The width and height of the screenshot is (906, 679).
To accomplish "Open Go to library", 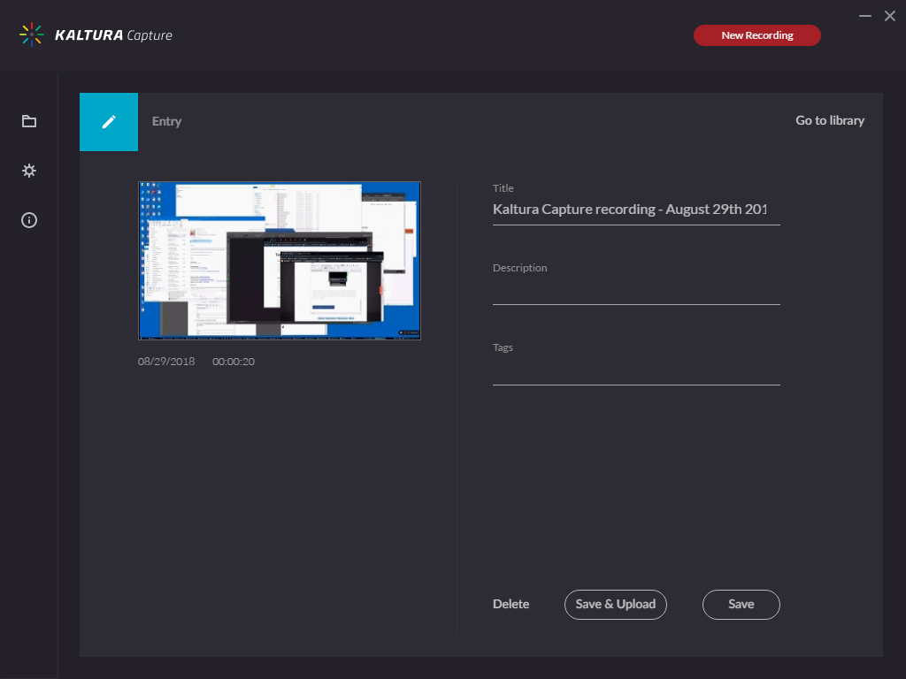I will pyautogui.click(x=829, y=120).
